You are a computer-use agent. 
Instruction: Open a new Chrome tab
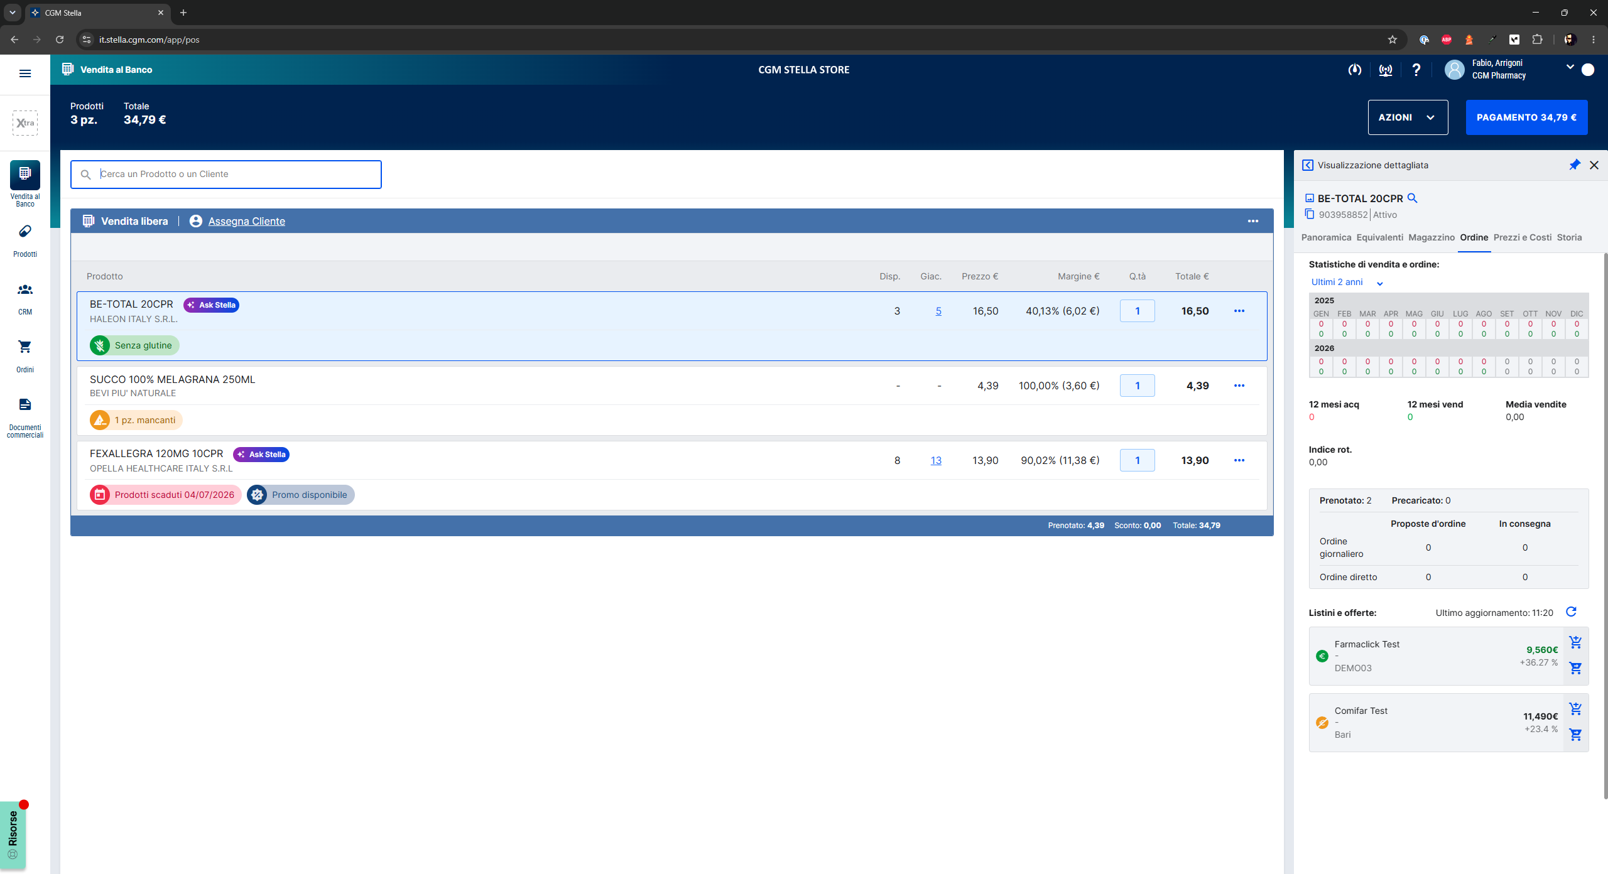click(x=183, y=13)
